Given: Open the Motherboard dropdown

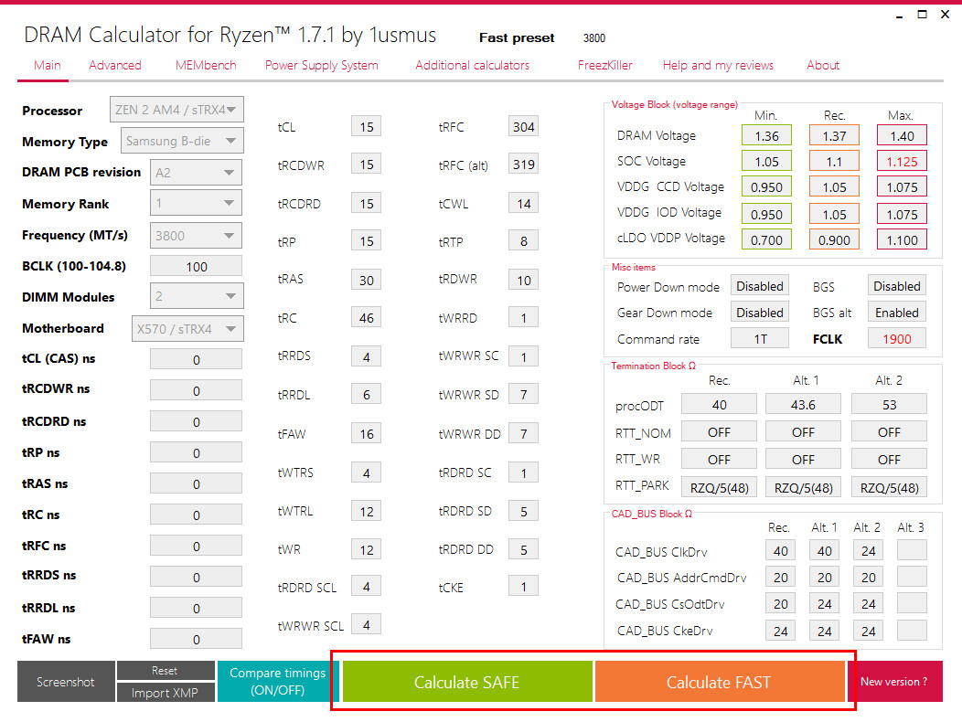Looking at the screenshot, I should (x=187, y=329).
